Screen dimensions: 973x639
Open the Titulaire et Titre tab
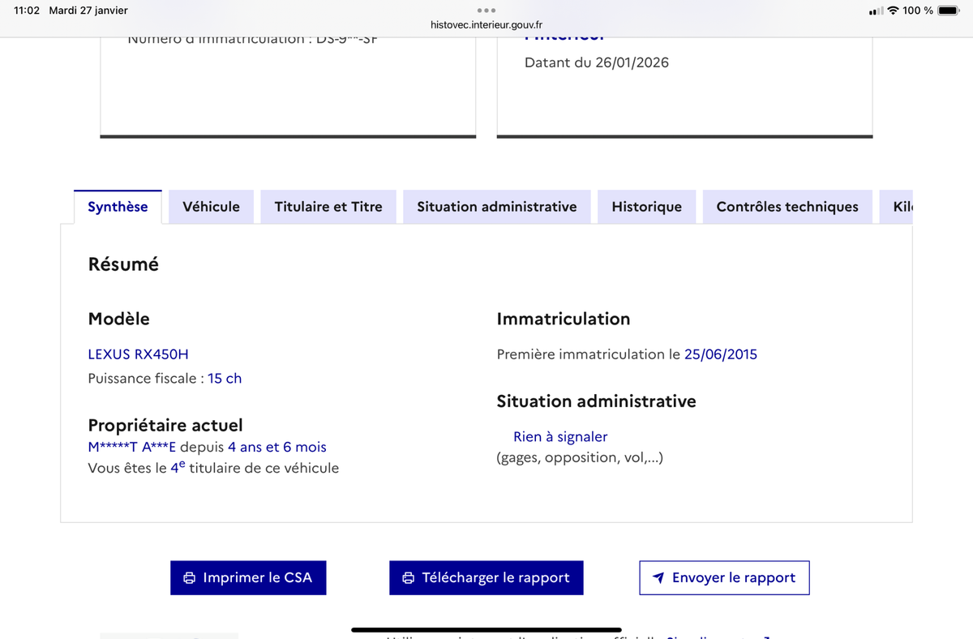click(x=328, y=207)
